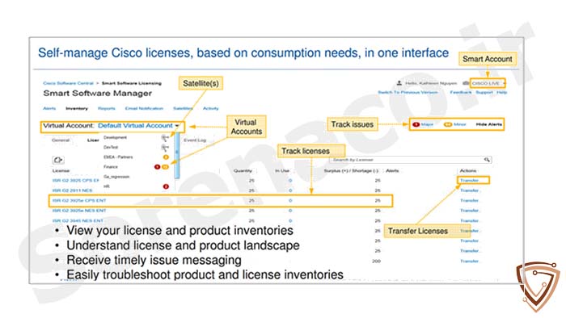Switch to the Inventory tab
The image size is (566, 318).
point(77,108)
